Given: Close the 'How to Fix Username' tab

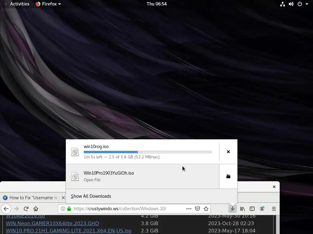Looking at the screenshot, I should (63, 197).
